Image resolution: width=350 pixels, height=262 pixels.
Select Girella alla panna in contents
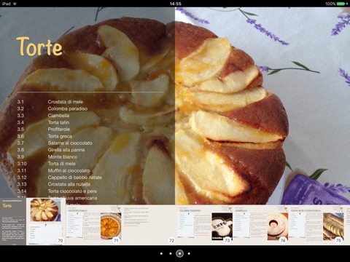tap(66, 150)
